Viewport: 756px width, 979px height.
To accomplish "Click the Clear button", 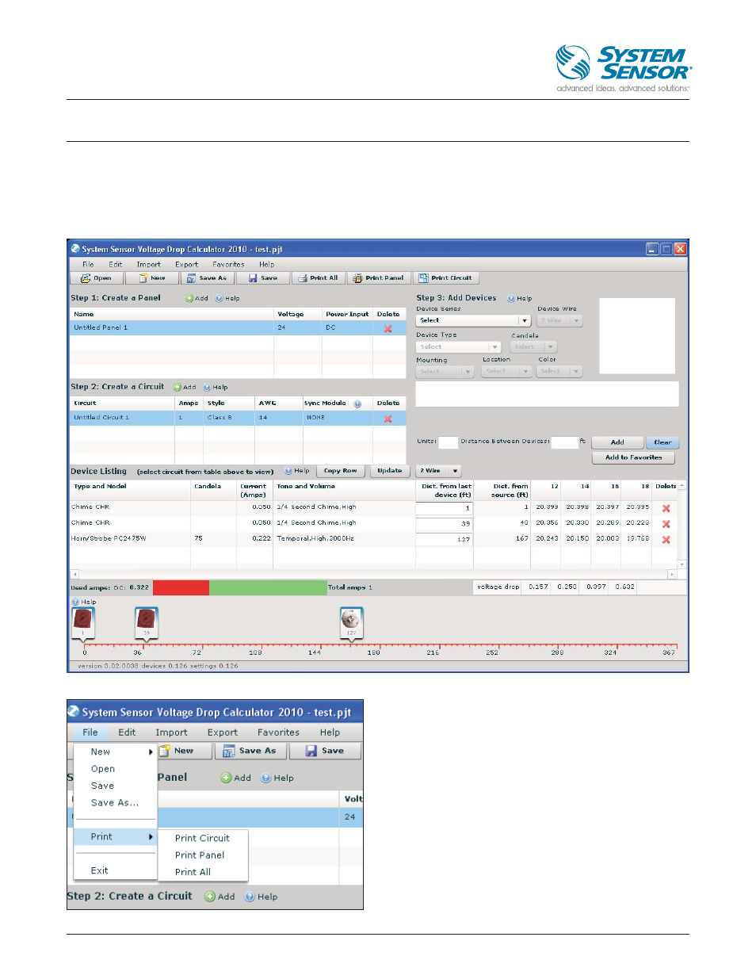I will pos(662,442).
